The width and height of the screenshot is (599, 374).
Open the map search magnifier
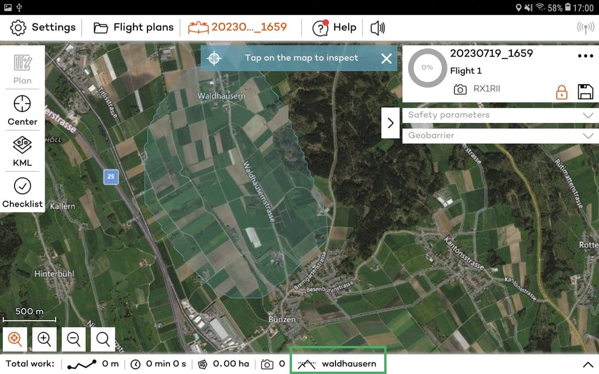[x=103, y=339]
